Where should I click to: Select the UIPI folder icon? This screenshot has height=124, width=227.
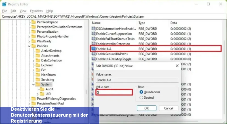(x=42, y=94)
